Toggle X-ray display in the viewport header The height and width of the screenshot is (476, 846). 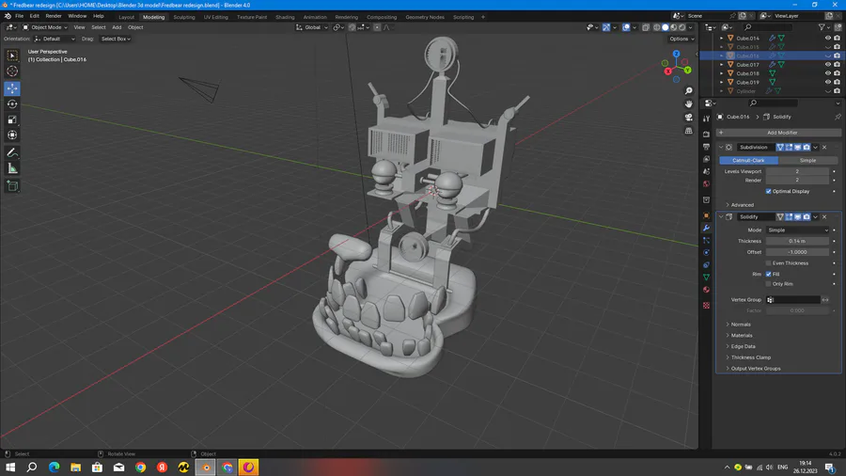coord(646,27)
